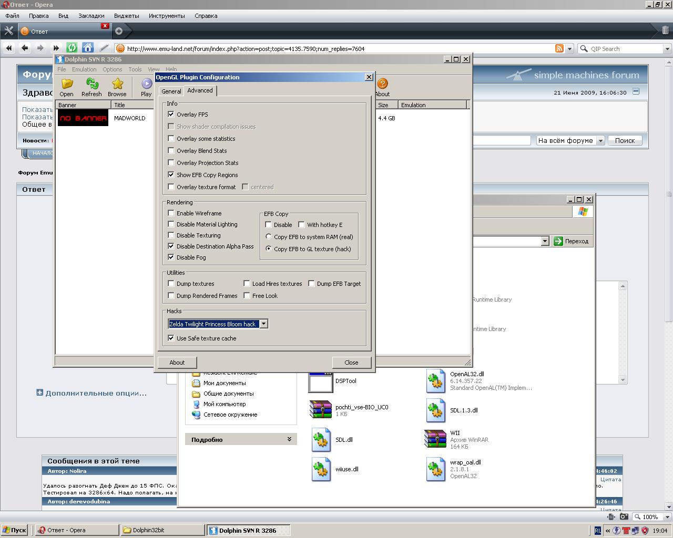Click Opera home button
This screenshot has height=538, width=673.
coord(88,48)
